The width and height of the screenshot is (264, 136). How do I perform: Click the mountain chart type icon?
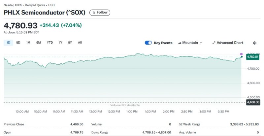coord(180,43)
